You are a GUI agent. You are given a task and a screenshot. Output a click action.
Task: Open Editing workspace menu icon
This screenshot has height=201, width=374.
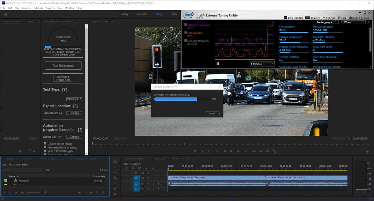[x=166, y=14]
